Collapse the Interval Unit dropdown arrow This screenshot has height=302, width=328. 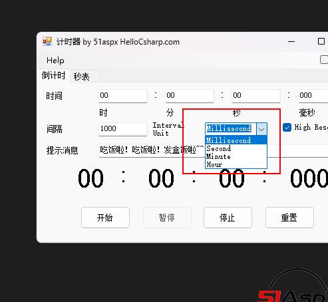(x=261, y=129)
